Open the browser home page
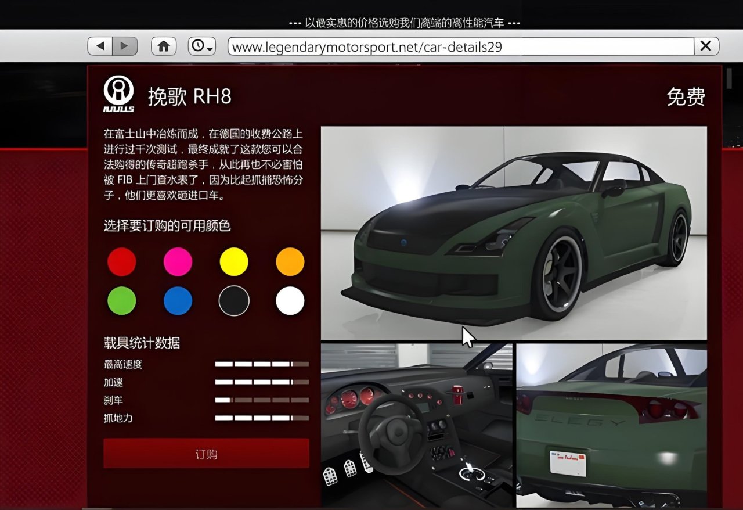The image size is (743, 510). point(164,46)
